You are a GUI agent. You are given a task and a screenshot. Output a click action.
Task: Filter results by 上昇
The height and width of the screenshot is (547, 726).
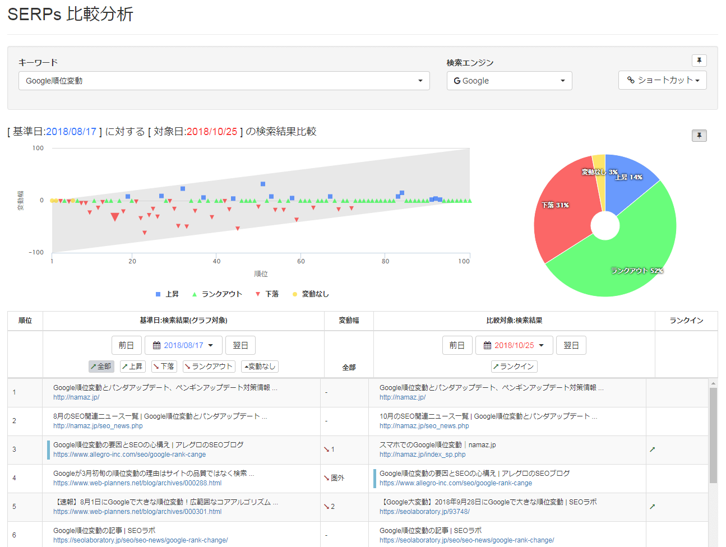pos(133,367)
